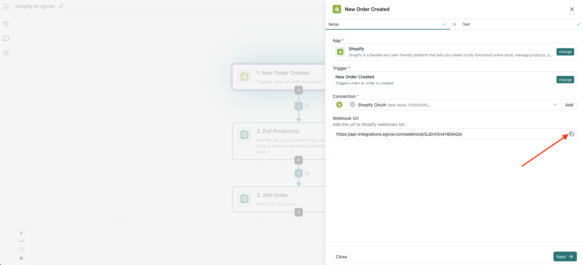
Task: Open the comments panel icon
Action: [x=6, y=38]
